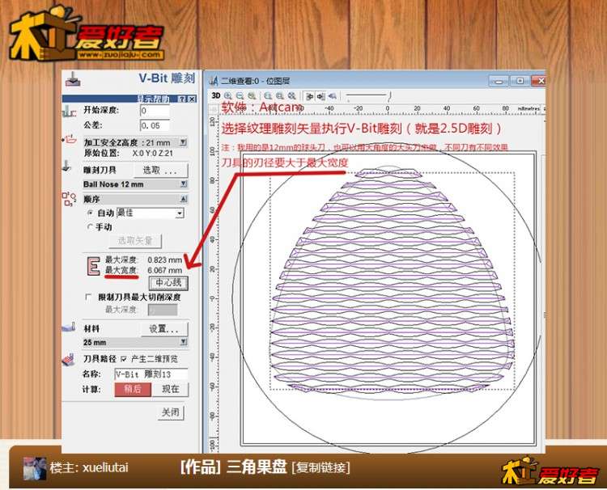Focus the 开始深度 input field
Viewport: 607px width, 490px height.
point(155,111)
